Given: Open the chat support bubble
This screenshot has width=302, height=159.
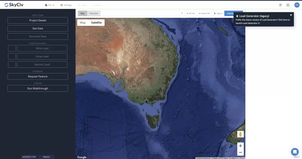Looking at the screenshot, I should pyautogui.click(x=295, y=152).
